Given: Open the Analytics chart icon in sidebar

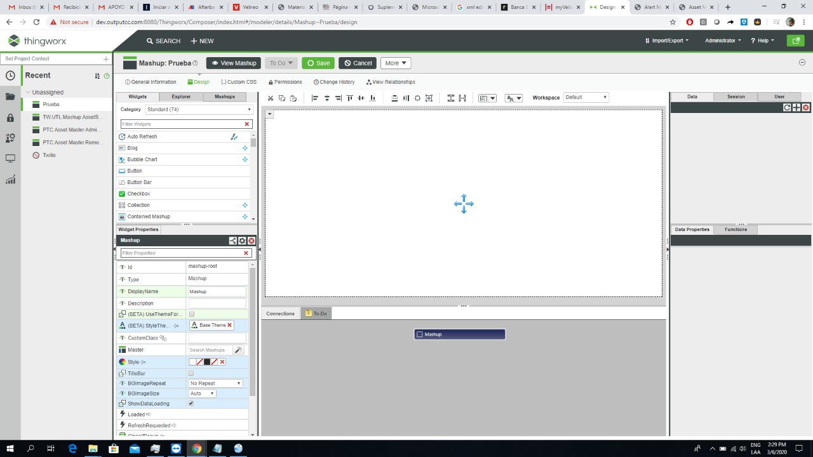Looking at the screenshot, I should [x=10, y=180].
